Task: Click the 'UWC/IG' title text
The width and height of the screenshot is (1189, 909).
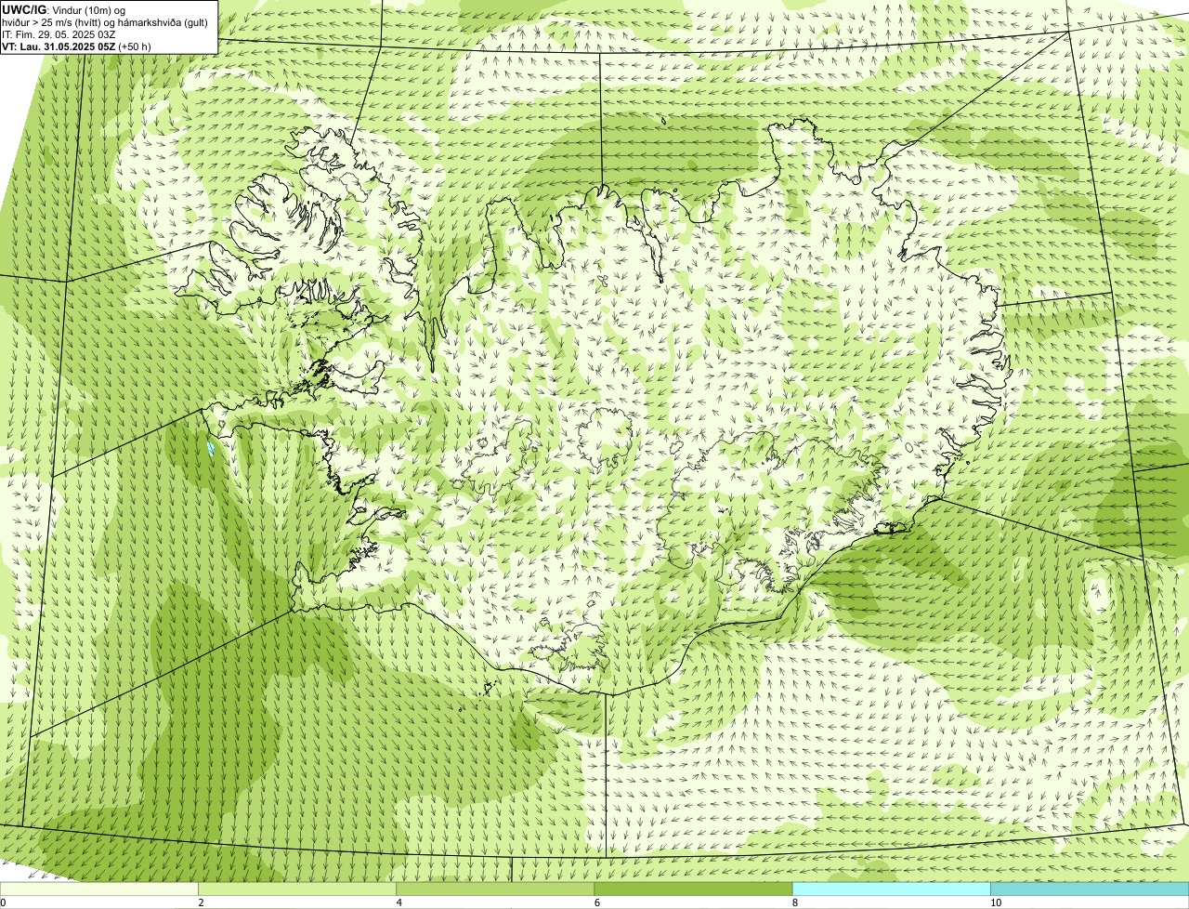Action: tap(23, 9)
